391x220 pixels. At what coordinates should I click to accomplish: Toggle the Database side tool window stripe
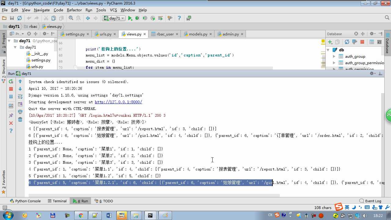(x=387, y=43)
